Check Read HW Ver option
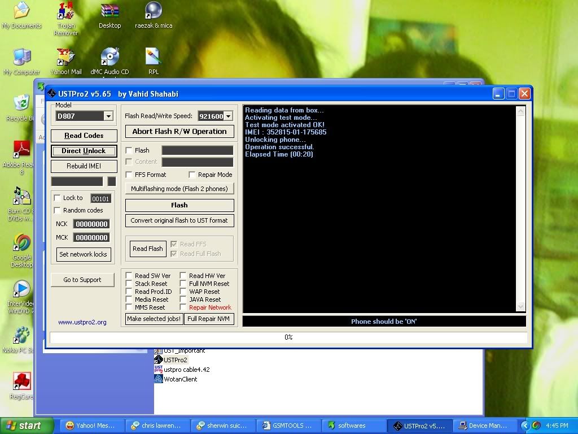The height and width of the screenshot is (434, 578). coord(183,276)
